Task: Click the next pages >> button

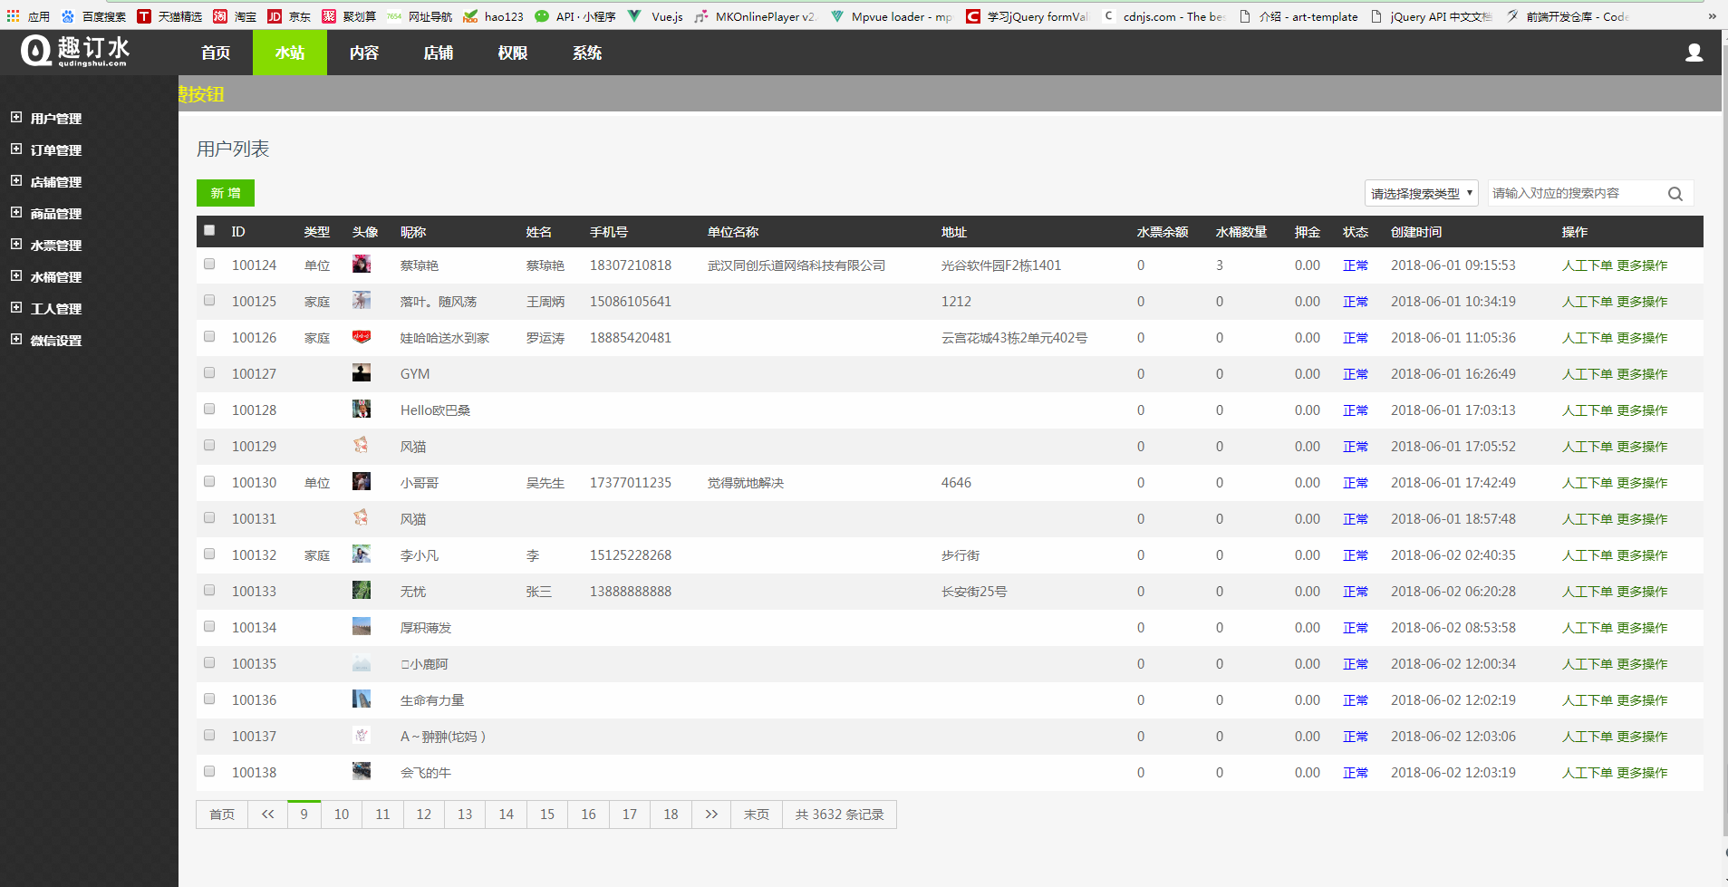Action: click(711, 815)
